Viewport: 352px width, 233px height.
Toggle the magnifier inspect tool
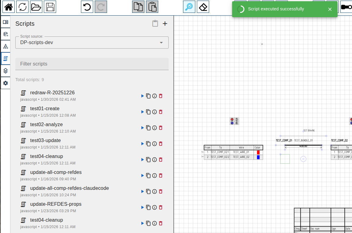point(189,7)
